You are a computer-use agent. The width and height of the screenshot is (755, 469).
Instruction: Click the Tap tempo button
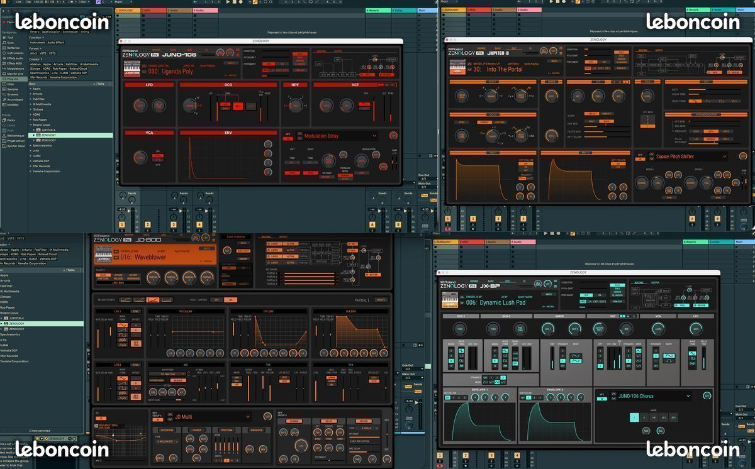28,2
